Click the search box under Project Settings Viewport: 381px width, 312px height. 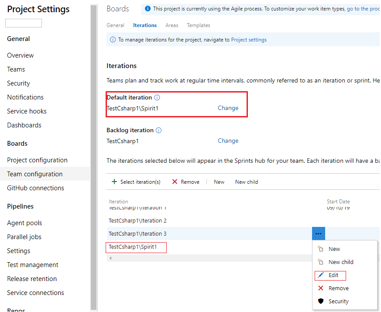24,24
